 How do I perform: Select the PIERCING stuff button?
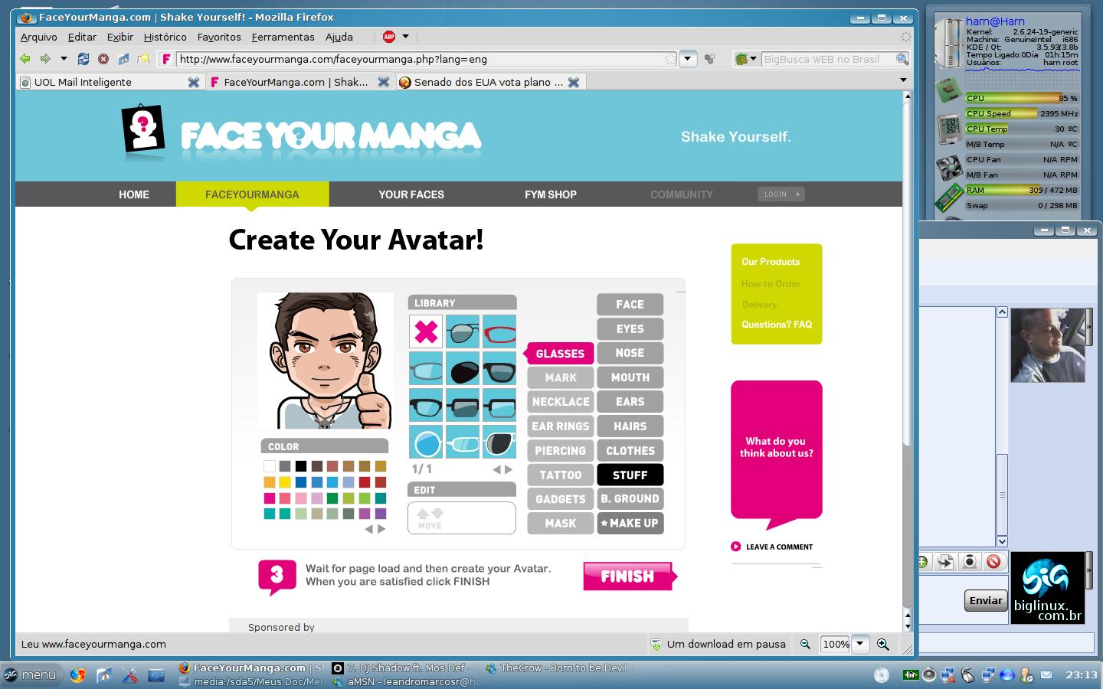tap(561, 451)
